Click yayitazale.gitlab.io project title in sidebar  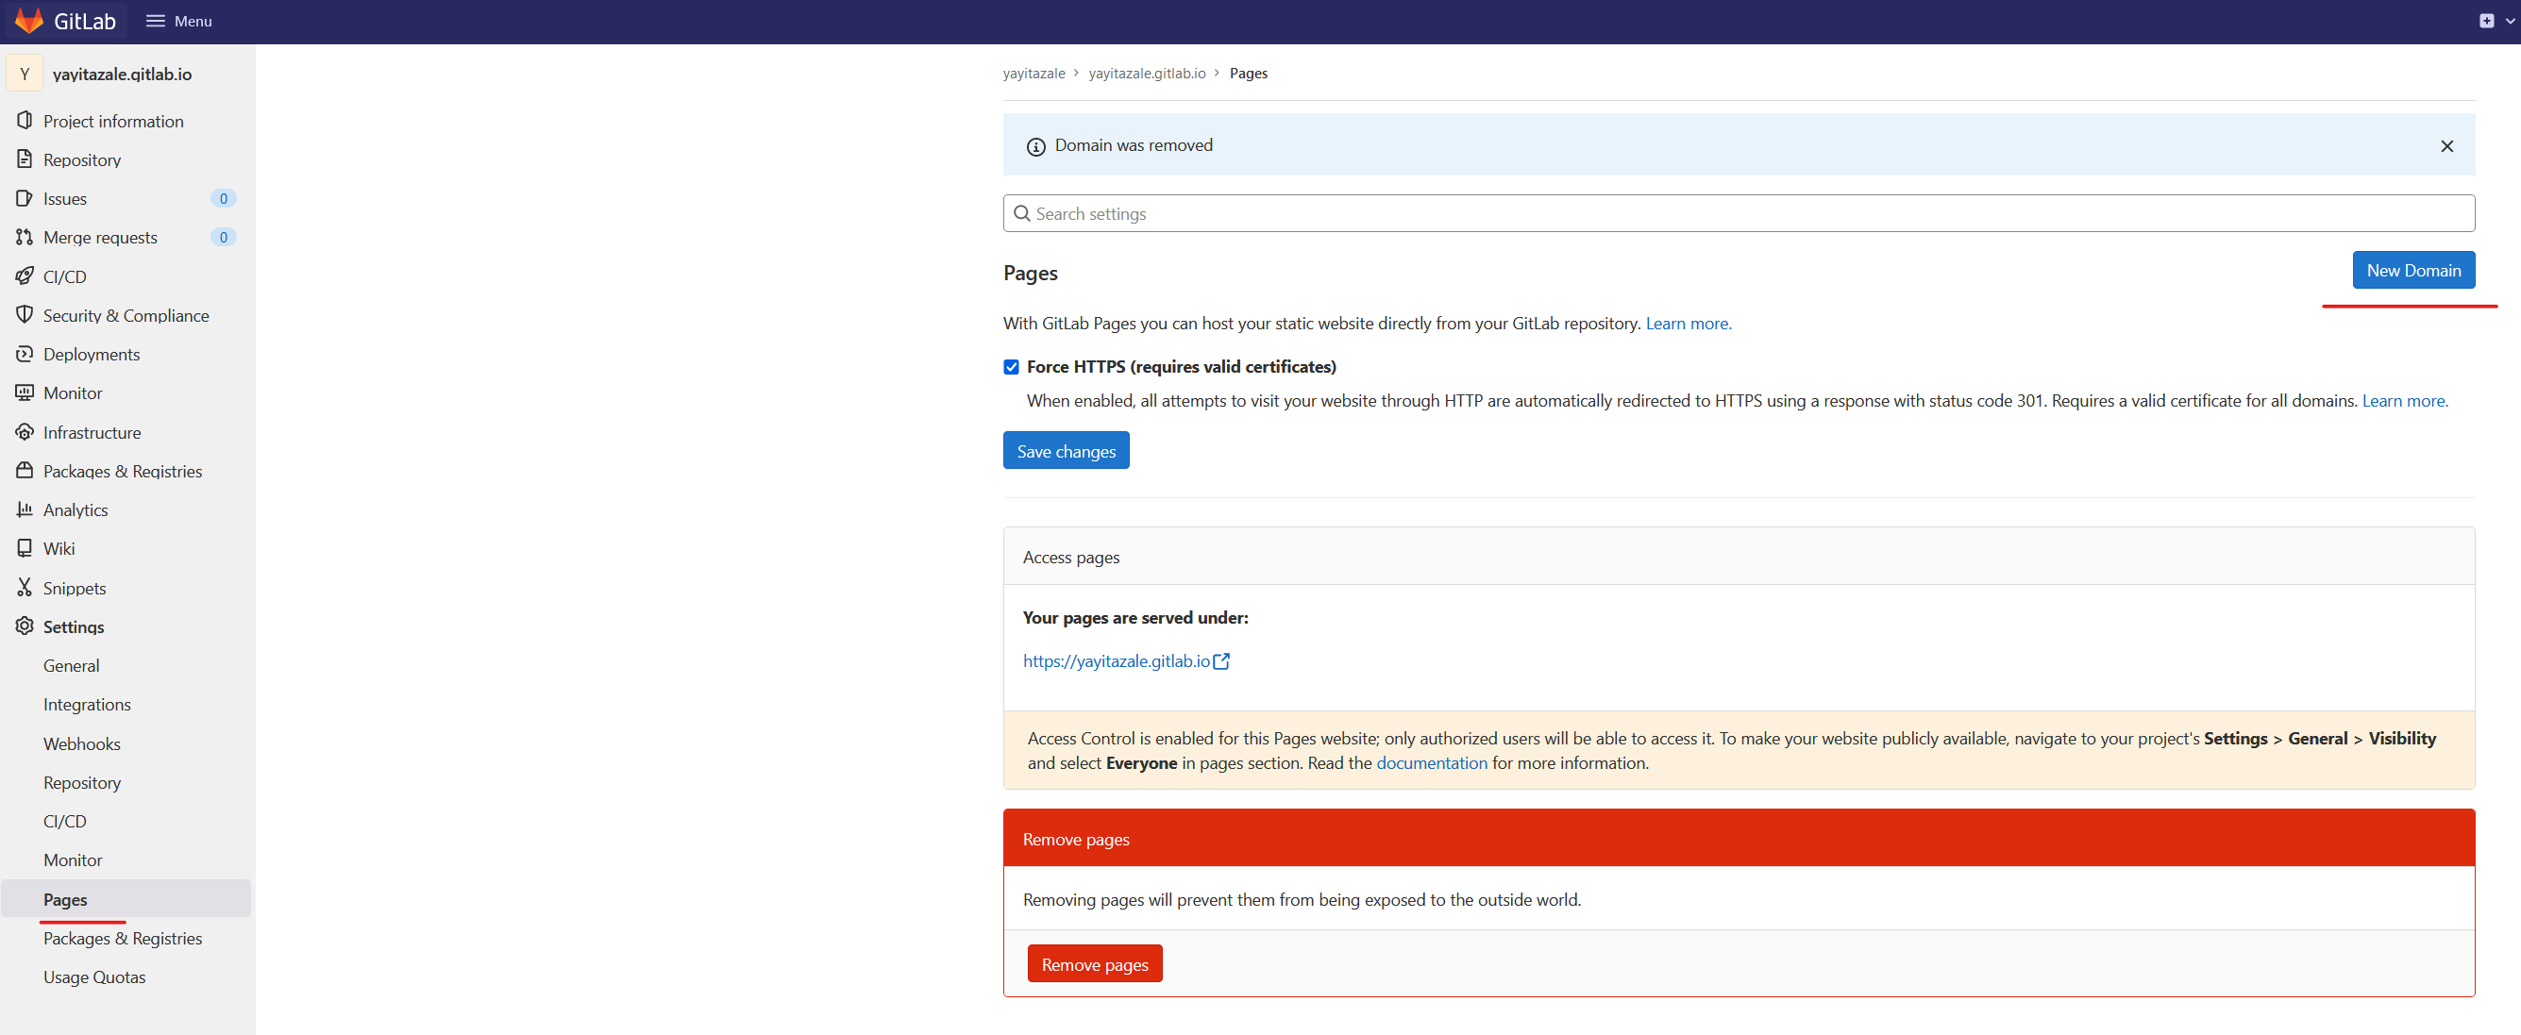(123, 74)
